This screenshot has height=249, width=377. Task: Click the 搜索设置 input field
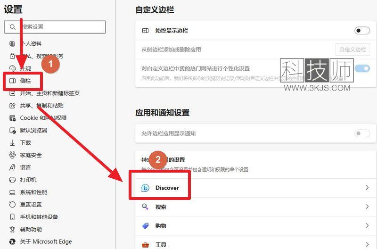[55, 27]
